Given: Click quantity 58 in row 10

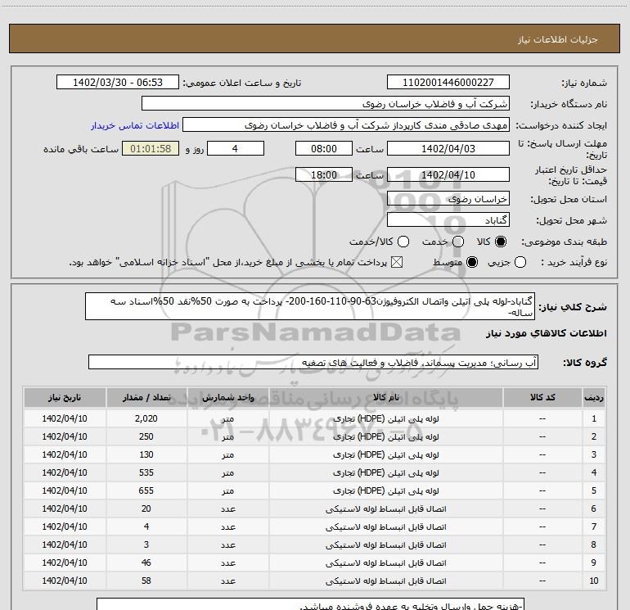Looking at the screenshot, I should click(x=146, y=581).
